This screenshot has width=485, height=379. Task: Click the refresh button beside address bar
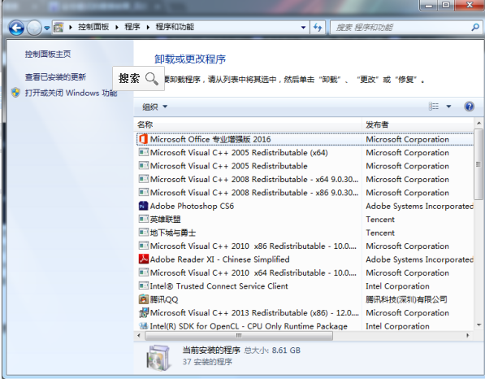pyautogui.click(x=318, y=28)
